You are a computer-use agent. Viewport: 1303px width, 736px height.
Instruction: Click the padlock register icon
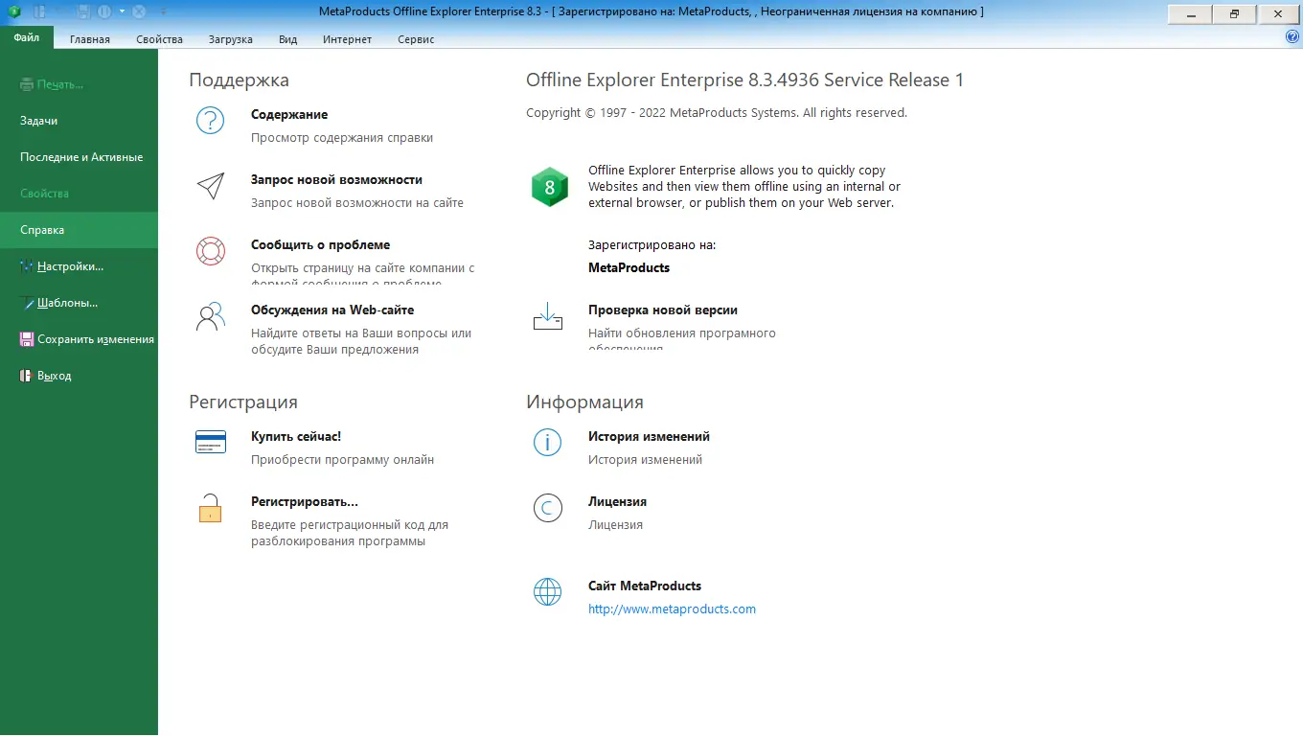click(x=210, y=508)
